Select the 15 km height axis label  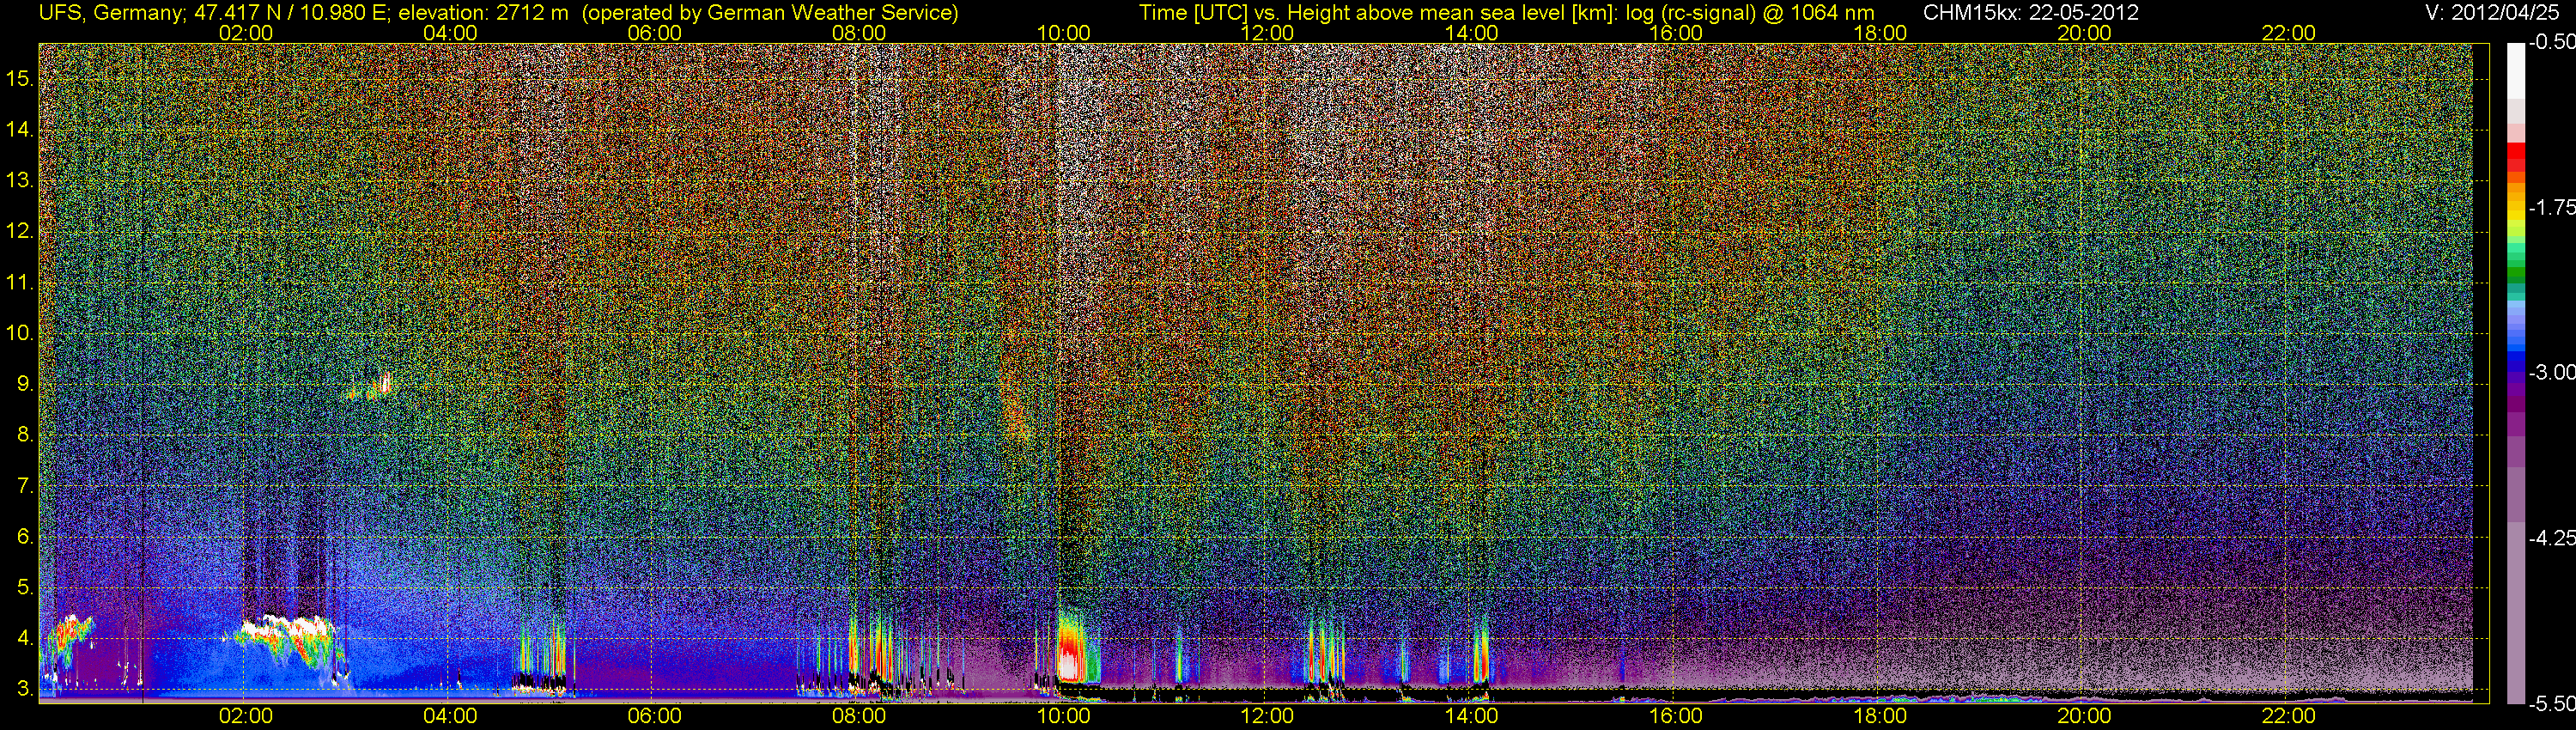coord(20,78)
